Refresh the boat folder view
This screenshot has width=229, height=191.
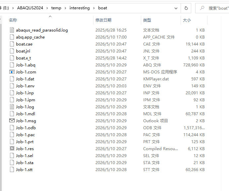pos(186,8)
